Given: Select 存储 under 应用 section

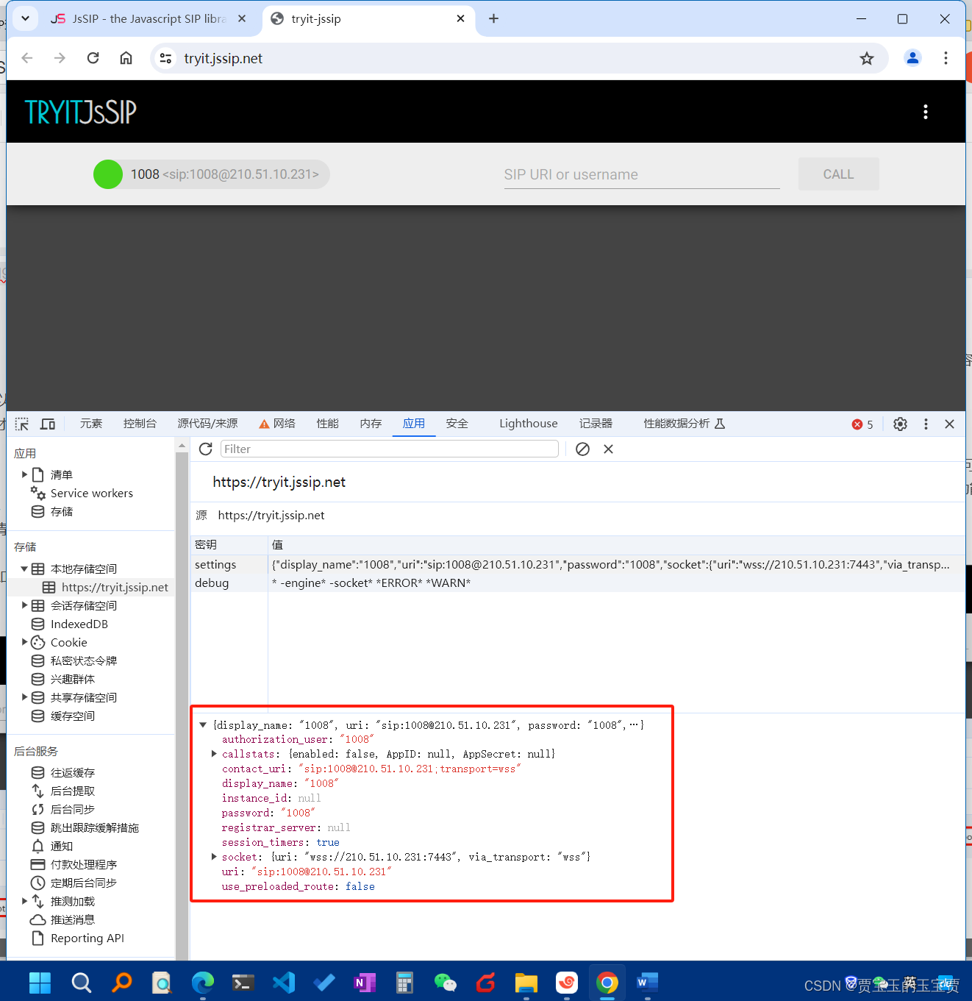Looking at the screenshot, I should click(61, 511).
